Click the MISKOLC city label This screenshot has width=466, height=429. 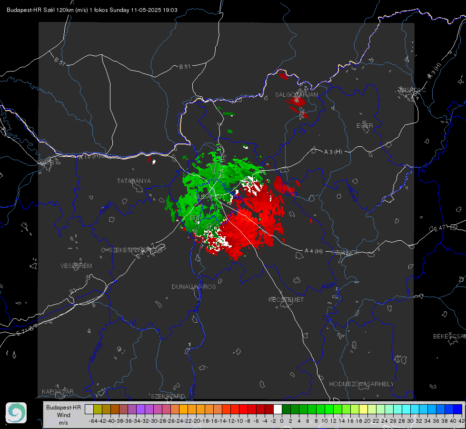click(413, 90)
